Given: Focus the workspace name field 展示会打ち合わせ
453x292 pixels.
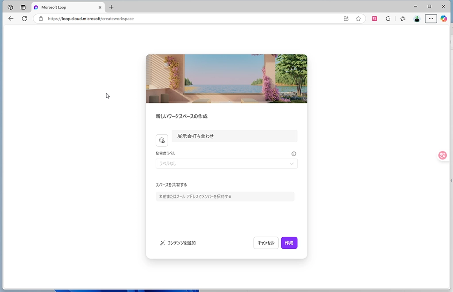Looking at the screenshot, I should (x=234, y=136).
